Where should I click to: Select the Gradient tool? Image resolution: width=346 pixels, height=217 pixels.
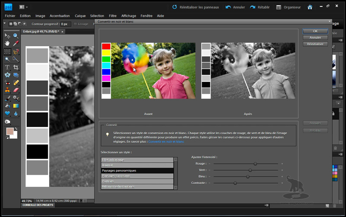(16, 106)
